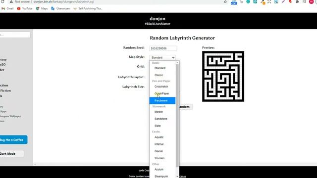The height and width of the screenshot is (178, 317).
Task: Click the red extension icon in toolbar
Action: (x=290, y=1)
